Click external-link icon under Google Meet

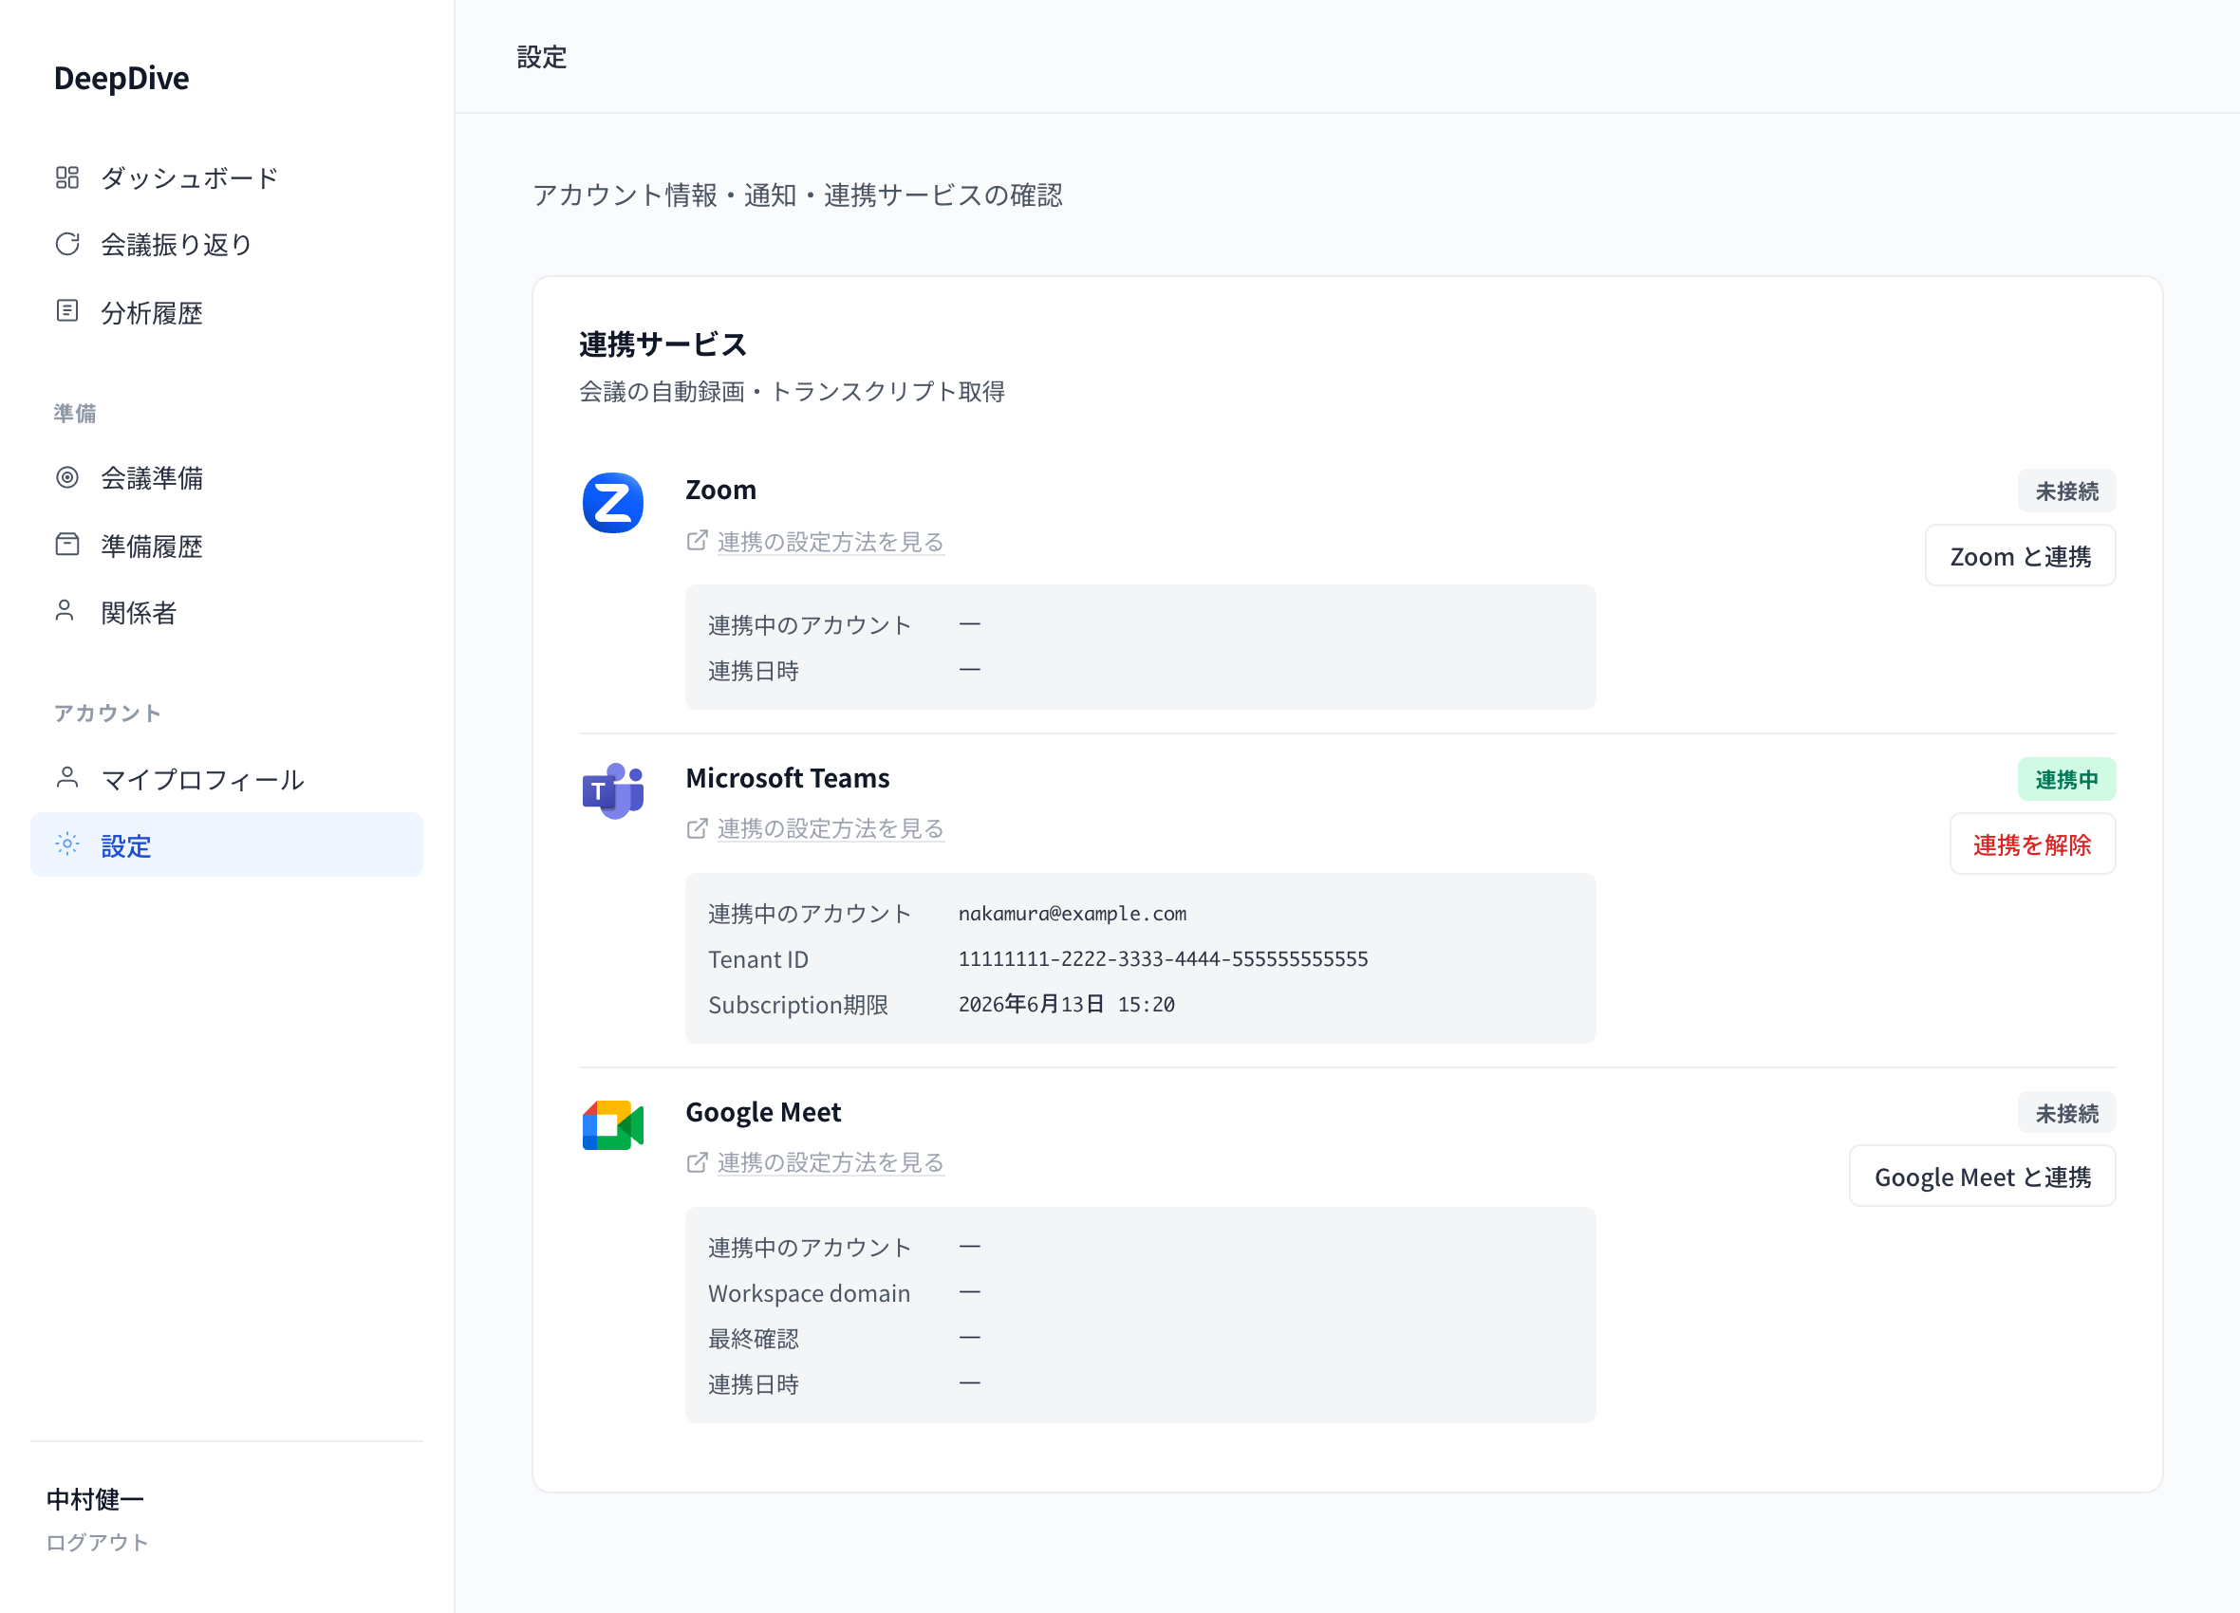[x=698, y=1162]
